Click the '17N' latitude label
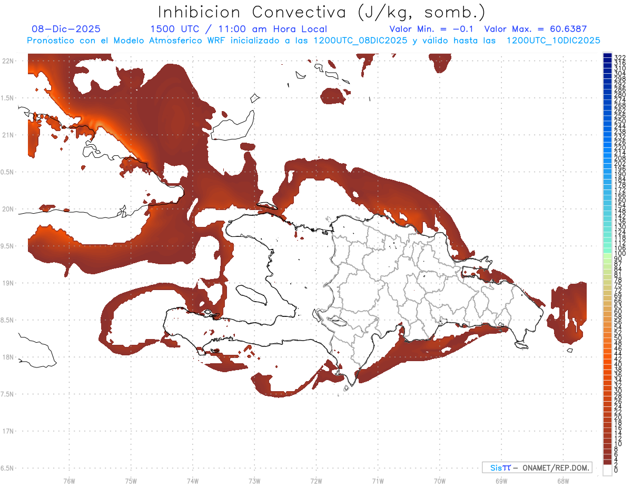632x488 pixels. [x=8, y=431]
